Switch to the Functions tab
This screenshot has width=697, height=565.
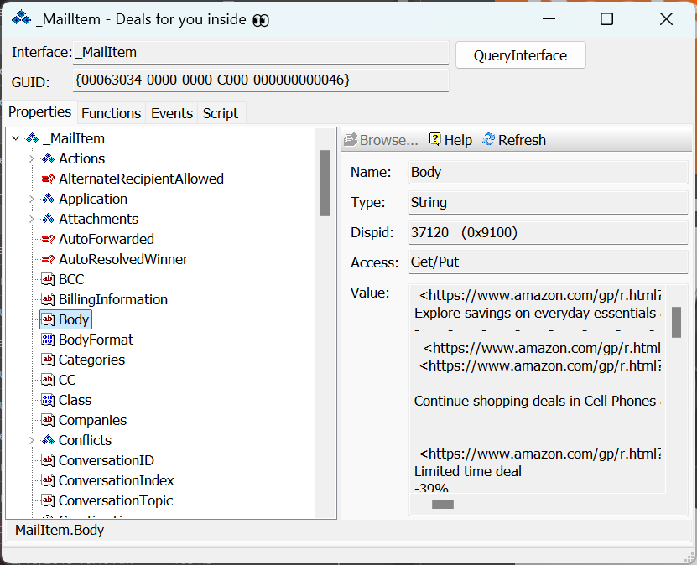[x=111, y=113]
